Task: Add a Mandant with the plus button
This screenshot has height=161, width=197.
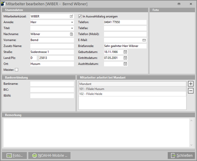Action: (191, 84)
